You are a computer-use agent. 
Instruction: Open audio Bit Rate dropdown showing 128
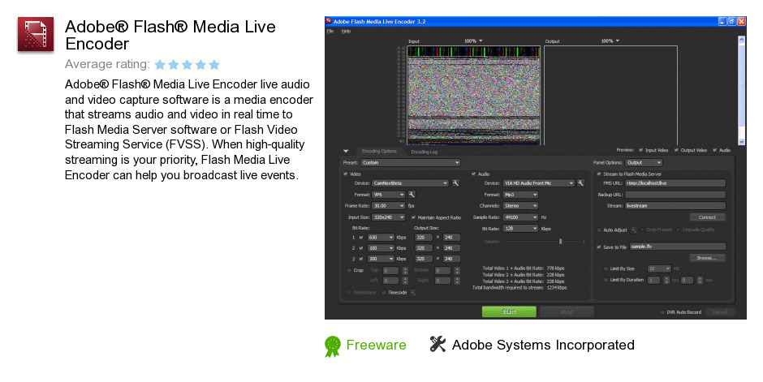click(520, 229)
